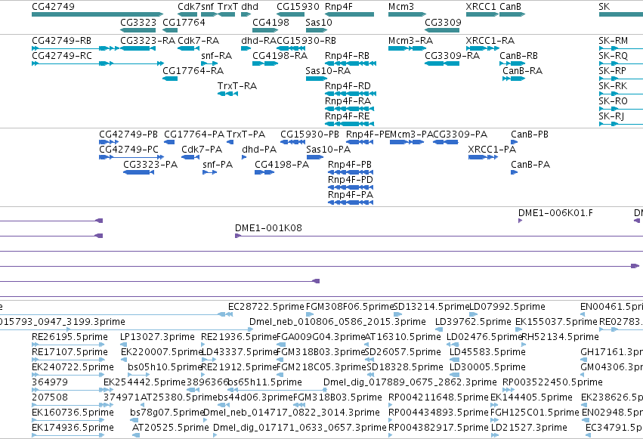Screen dimensions: 643x439
Task: Select the CG42749 gene bar
Action: point(97,14)
